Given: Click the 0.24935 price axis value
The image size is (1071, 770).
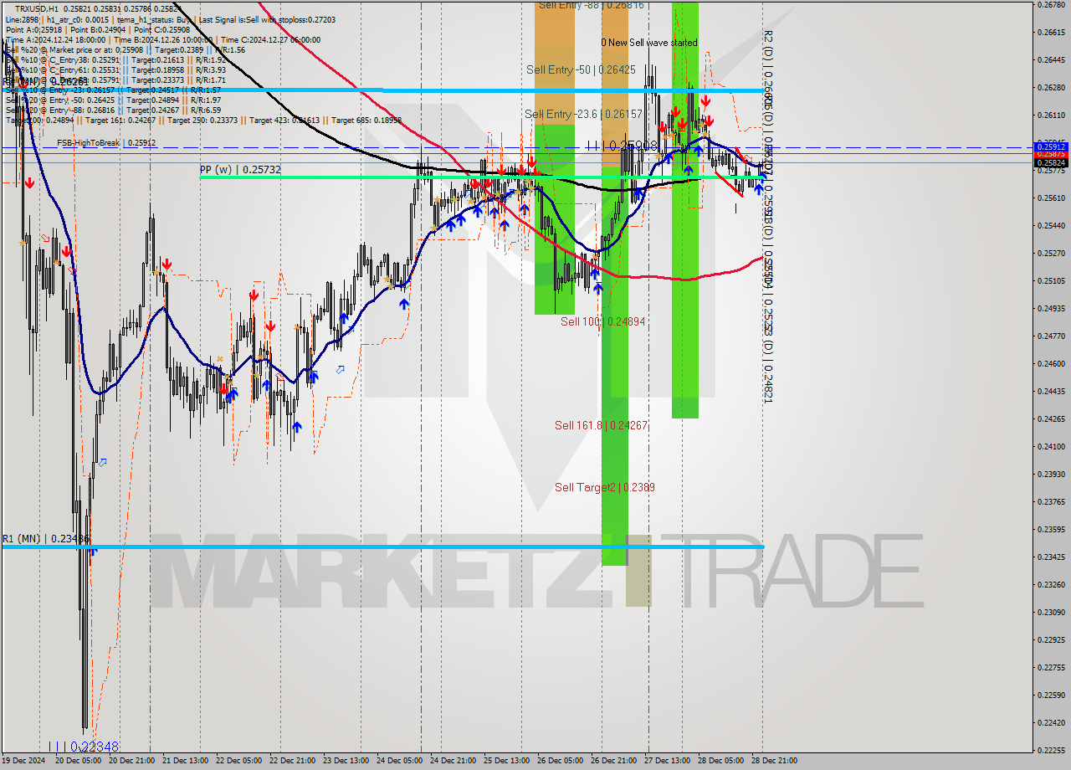Looking at the screenshot, I should click(1051, 309).
